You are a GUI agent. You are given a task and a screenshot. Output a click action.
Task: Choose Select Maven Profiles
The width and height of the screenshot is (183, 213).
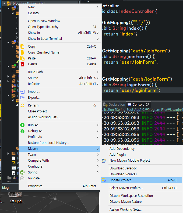pos(142,188)
